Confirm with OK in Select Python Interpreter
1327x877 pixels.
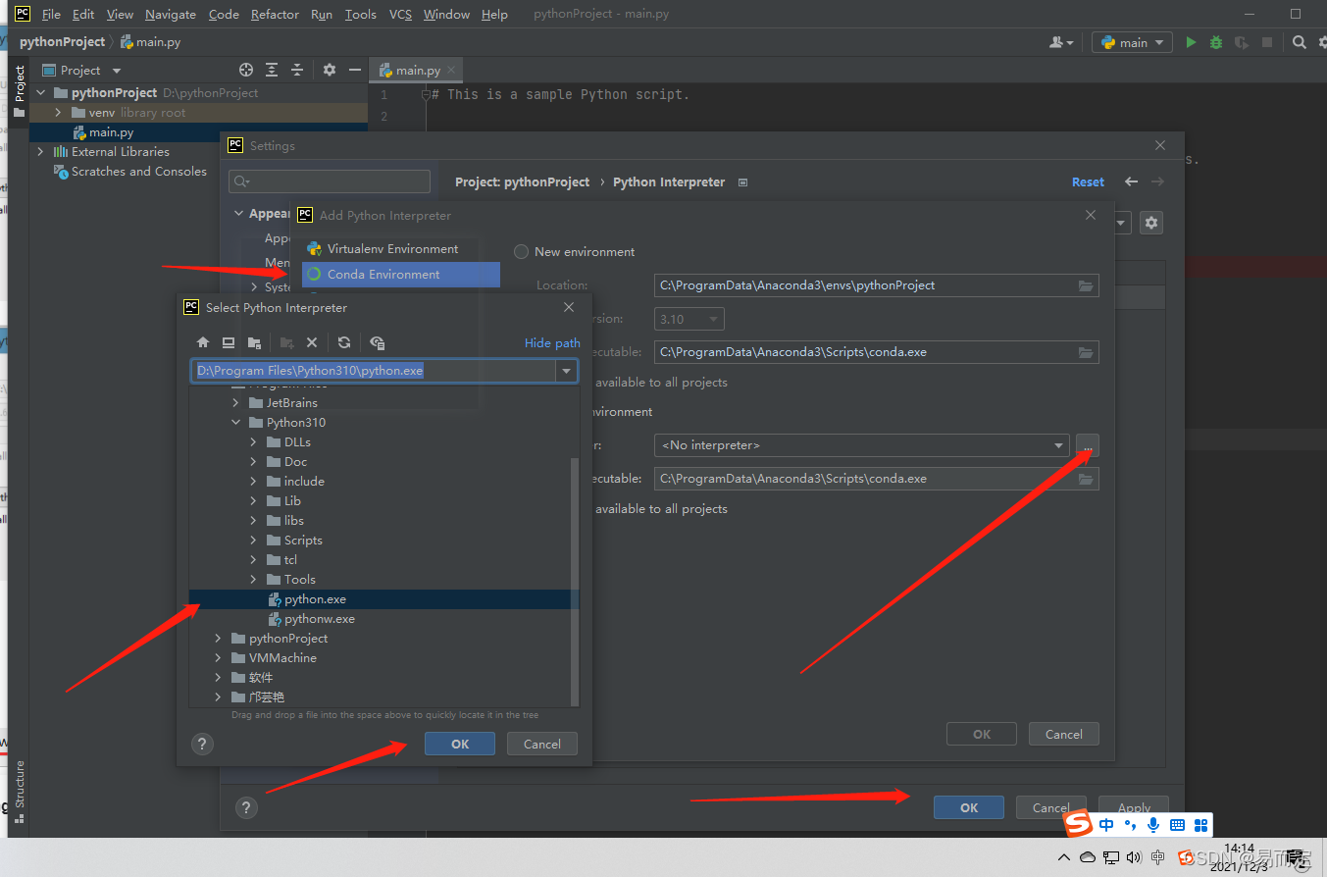(x=459, y=743)
